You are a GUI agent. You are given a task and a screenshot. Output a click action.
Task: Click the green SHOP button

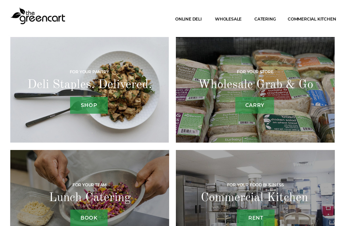89,105
